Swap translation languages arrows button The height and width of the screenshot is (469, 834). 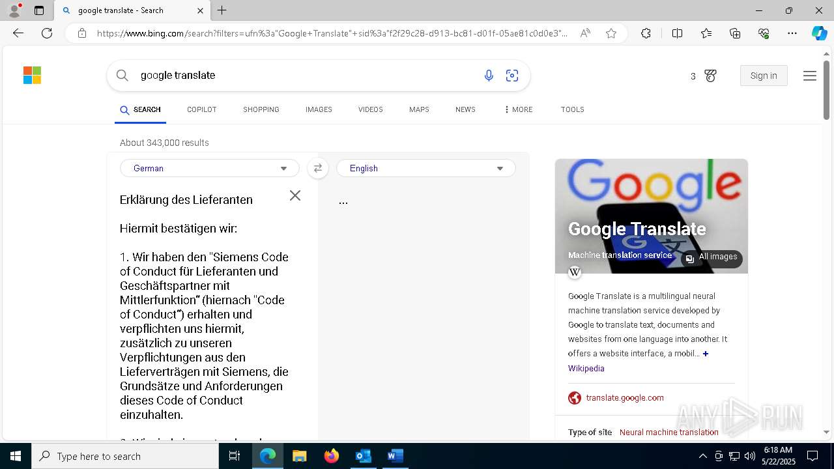coord(317,168)
